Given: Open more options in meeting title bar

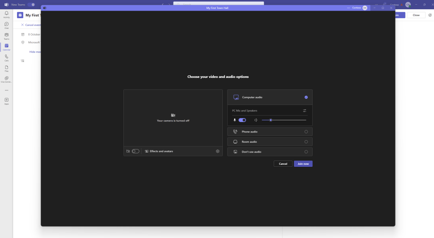Looking at the screenshot, I should (x=348, y=8).
